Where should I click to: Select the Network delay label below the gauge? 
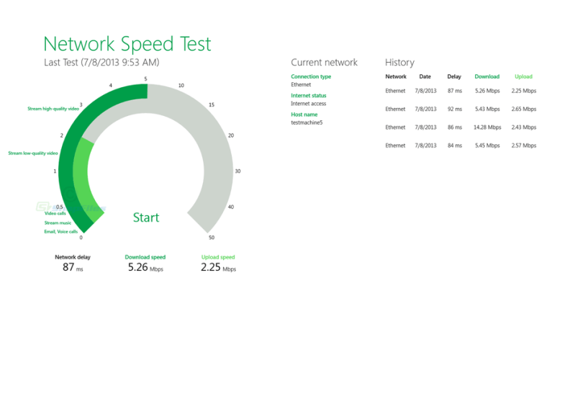[73, 257]
